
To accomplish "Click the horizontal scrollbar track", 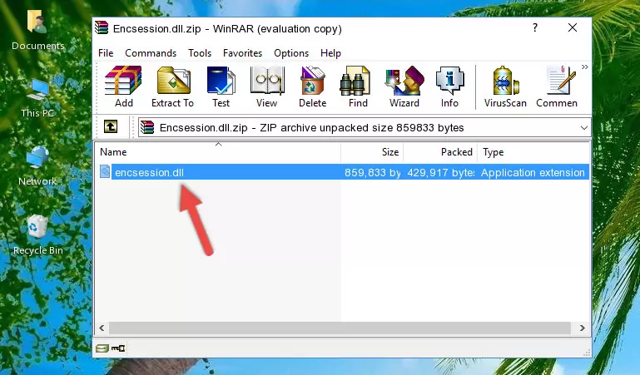I will [340, 328].
